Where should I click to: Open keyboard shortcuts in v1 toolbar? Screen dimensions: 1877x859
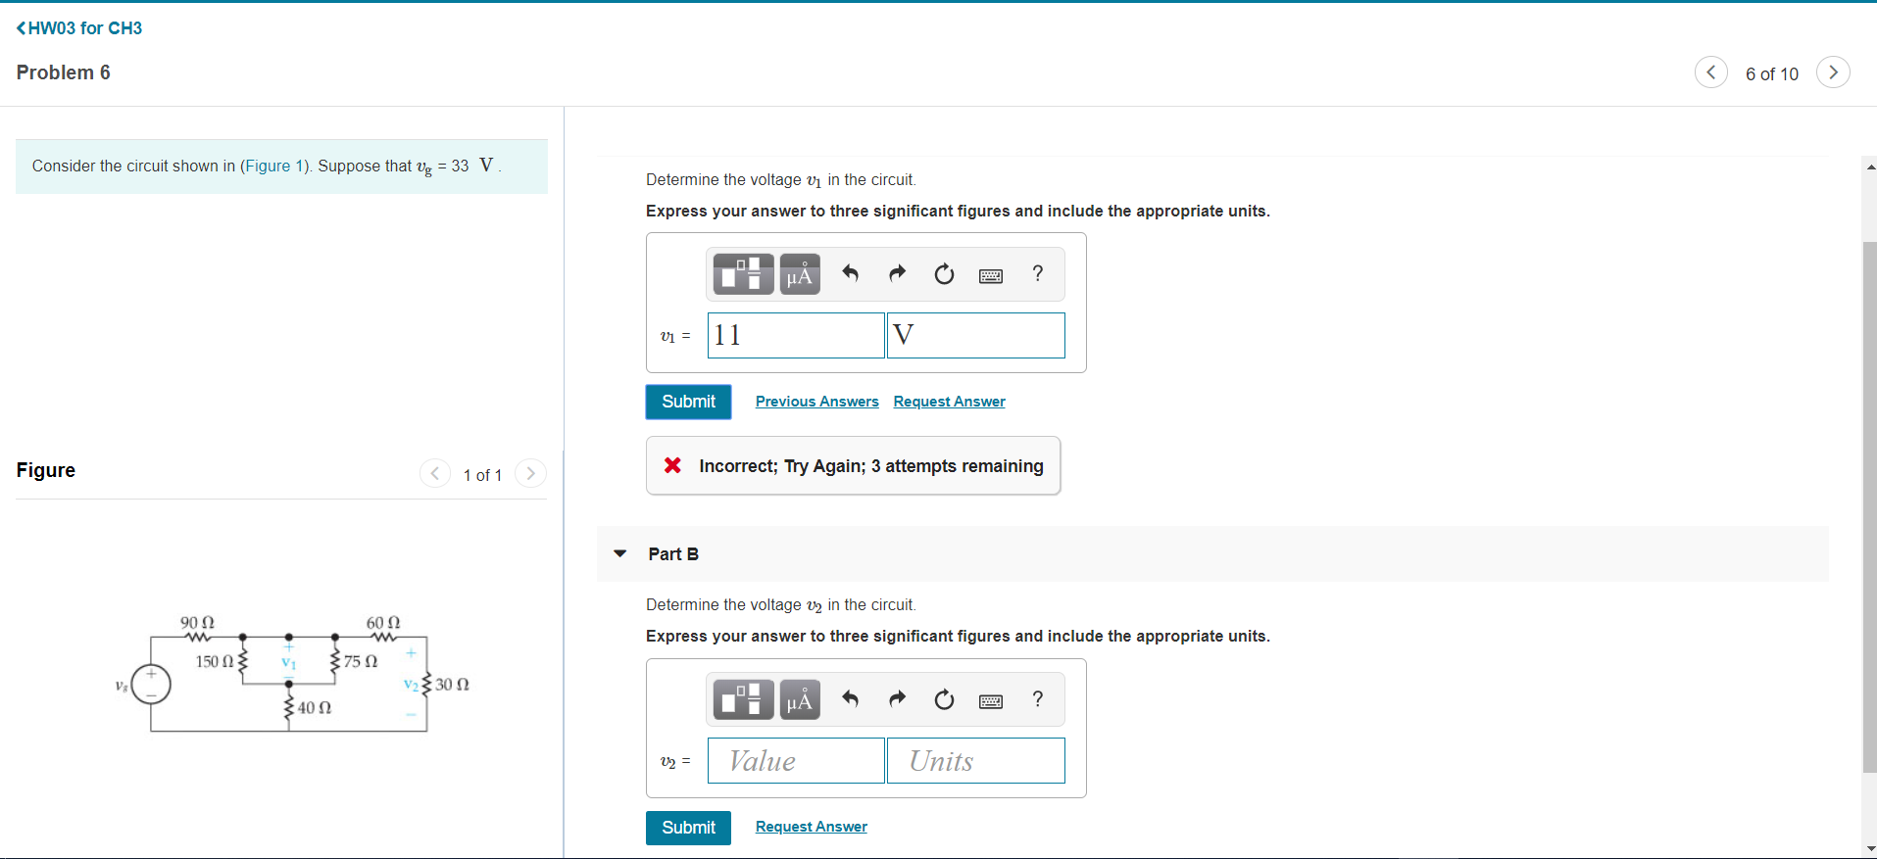coord(991,276)
